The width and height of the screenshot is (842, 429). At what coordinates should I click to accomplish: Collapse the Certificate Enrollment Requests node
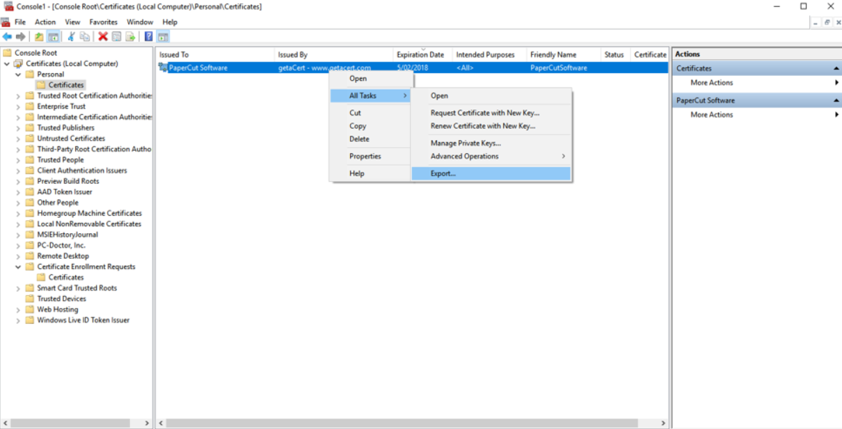(x=18, y=267)
